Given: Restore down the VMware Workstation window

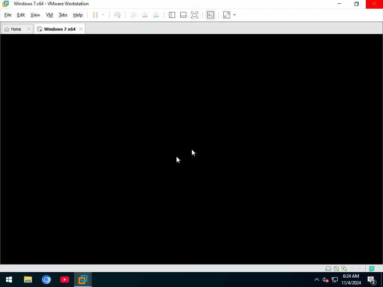Looking at the screenshot, I should [356, 4].
